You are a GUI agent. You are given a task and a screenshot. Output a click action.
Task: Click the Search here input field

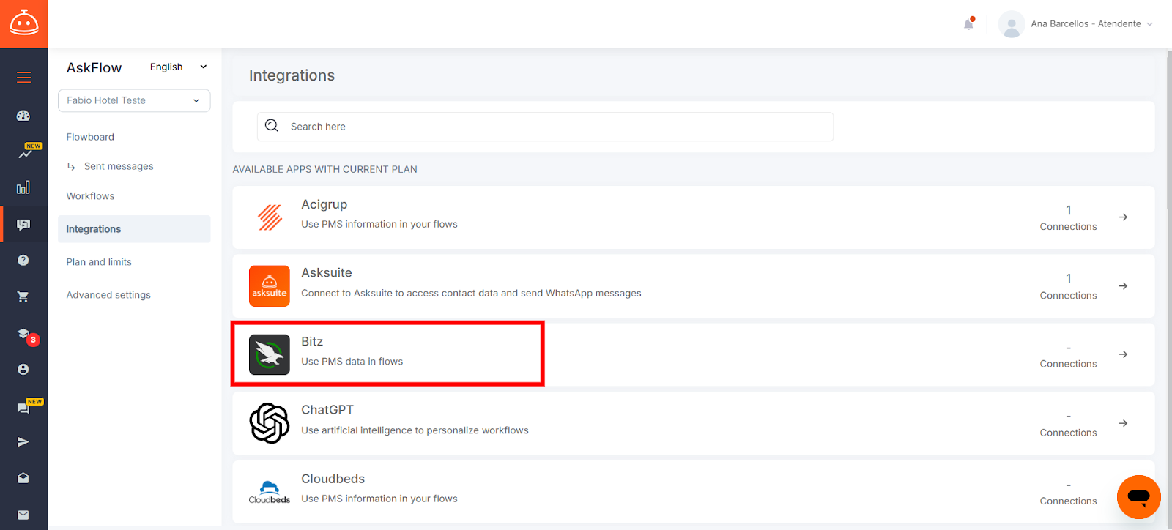click(545, 127)
